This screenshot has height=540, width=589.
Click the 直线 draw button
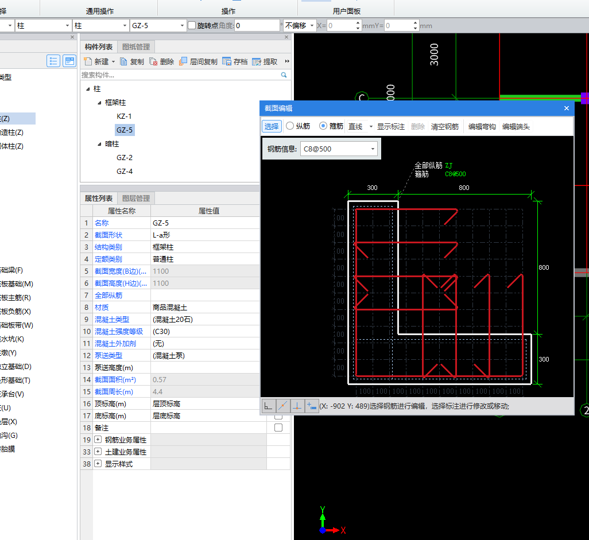(355, 127)
